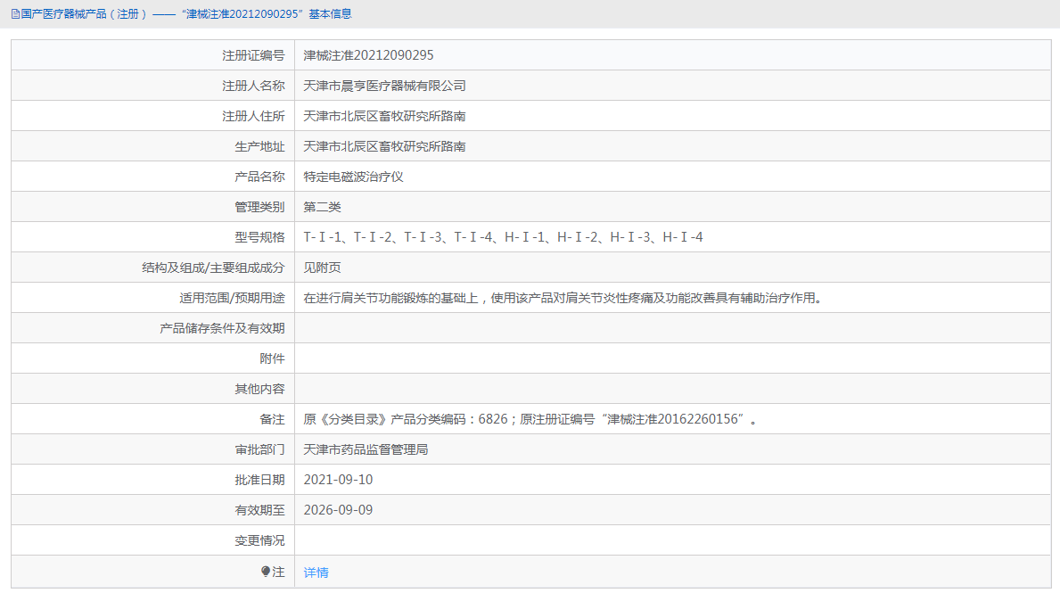Viewport: 1060px width, 593px height.
Task: Select product name 特定电磁波治疗仪
Action: pyautogui.click(x=354, y=177)
